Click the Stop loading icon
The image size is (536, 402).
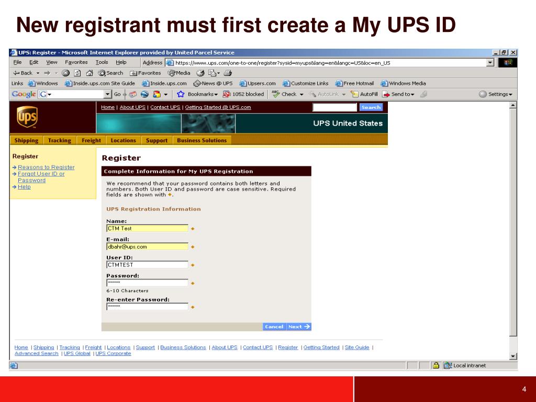pyautogui.click(x=65, y=73)
